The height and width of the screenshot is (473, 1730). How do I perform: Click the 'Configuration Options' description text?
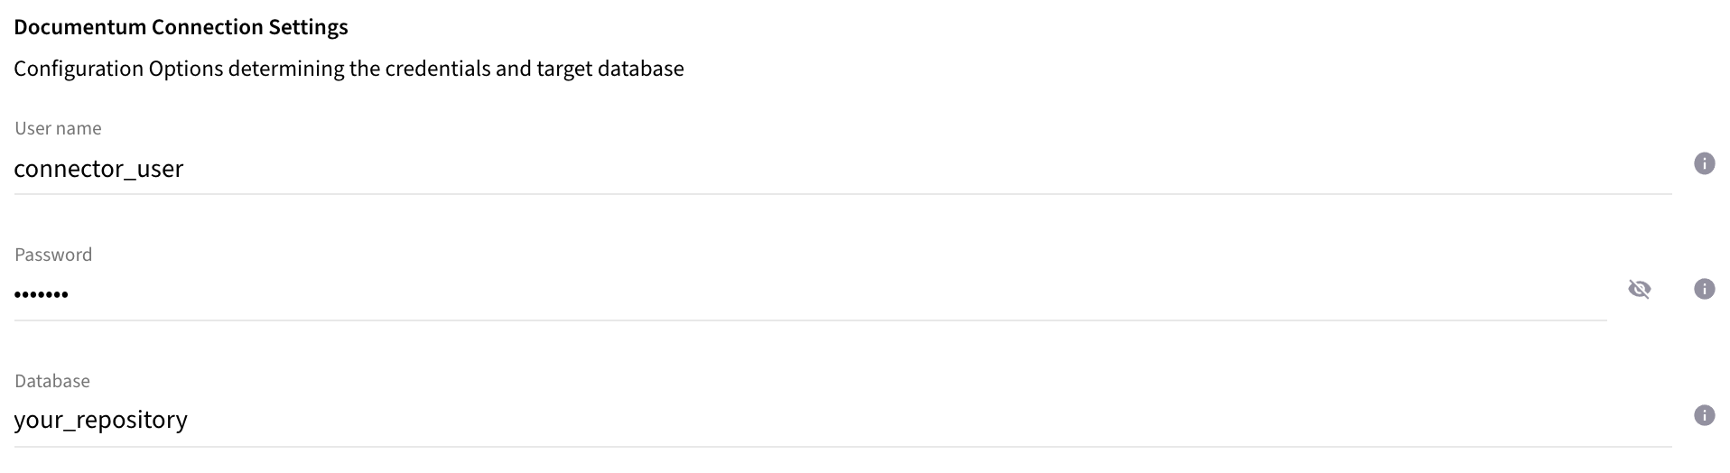pos(118,69)
